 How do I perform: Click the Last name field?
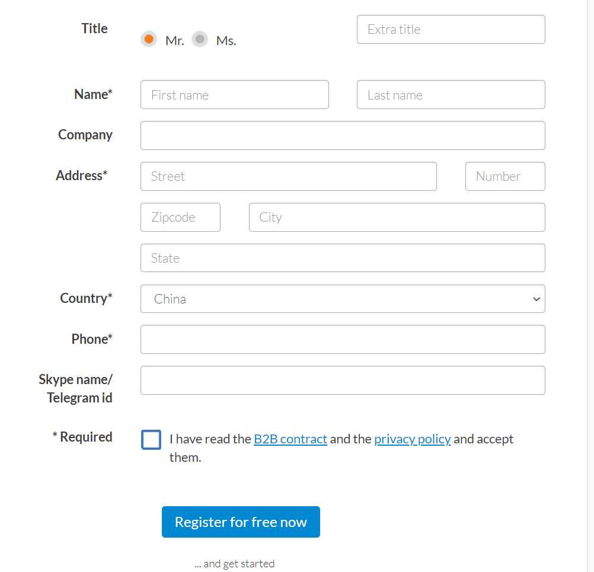(x=451, y=95)
